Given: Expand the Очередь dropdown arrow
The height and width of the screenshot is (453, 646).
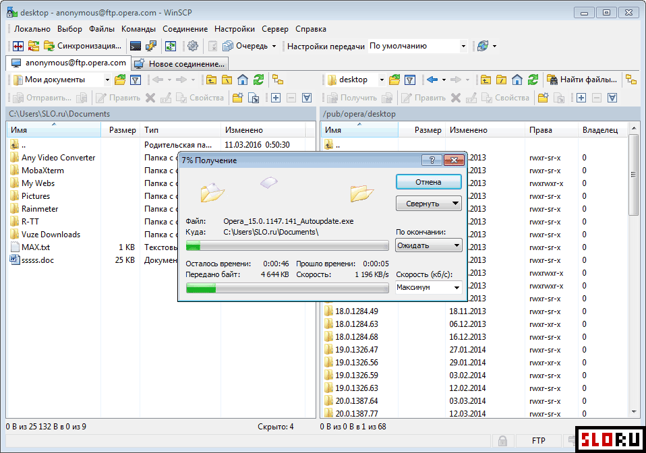Looking at the screenshot, I should coord(274,46).
